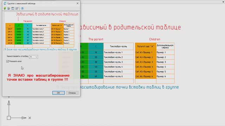This screenshot has width=225, height=126.
Task: Close the Группа с зависимой таблице dialog
Action: tap(77, 3)
